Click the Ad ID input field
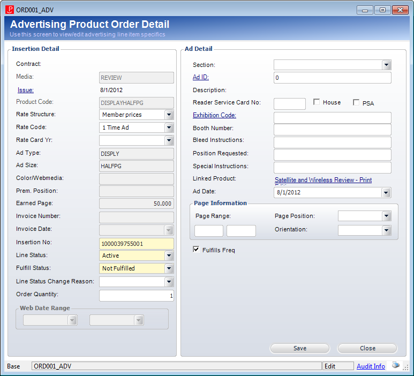Viewport: 414px width, 376px height. coord(333,78)
